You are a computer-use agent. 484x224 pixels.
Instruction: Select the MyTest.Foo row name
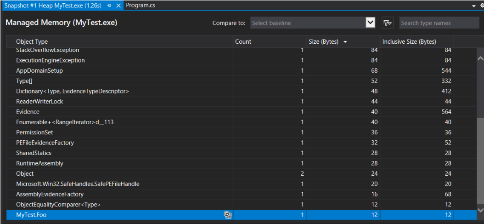31,215
